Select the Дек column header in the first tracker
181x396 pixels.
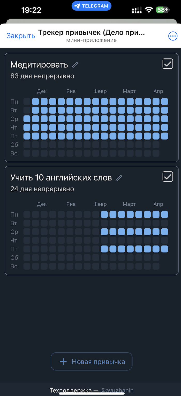pyautogui.click(x=42, y=91)
